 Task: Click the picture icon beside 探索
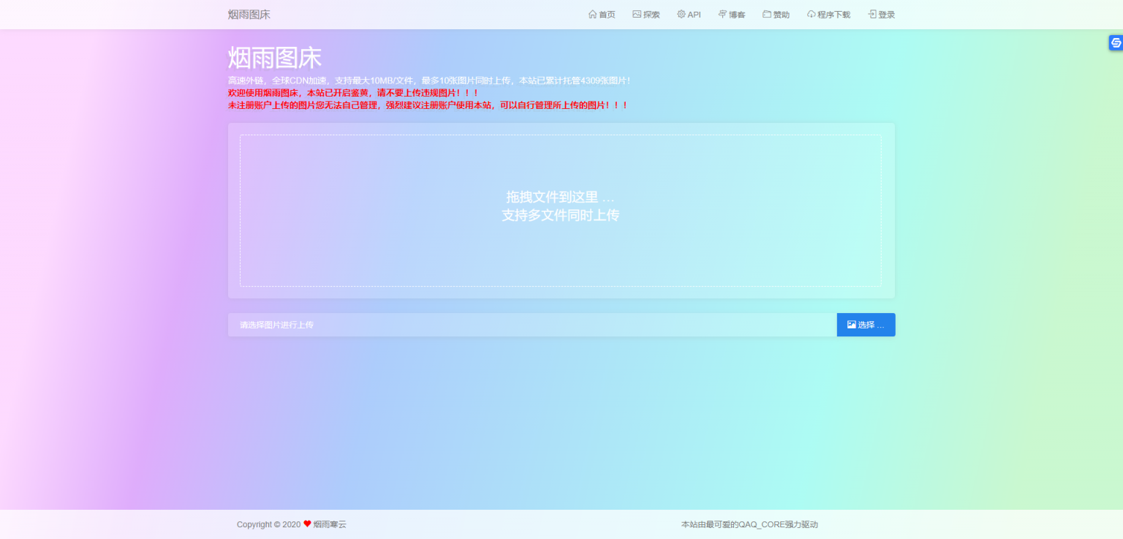(x=637, y=15)
